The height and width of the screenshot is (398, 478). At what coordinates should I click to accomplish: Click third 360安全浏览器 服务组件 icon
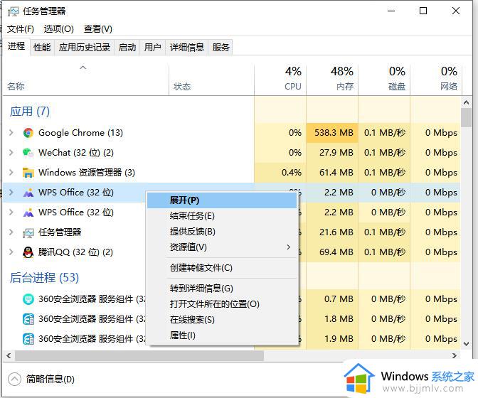(x=28, y=339)
